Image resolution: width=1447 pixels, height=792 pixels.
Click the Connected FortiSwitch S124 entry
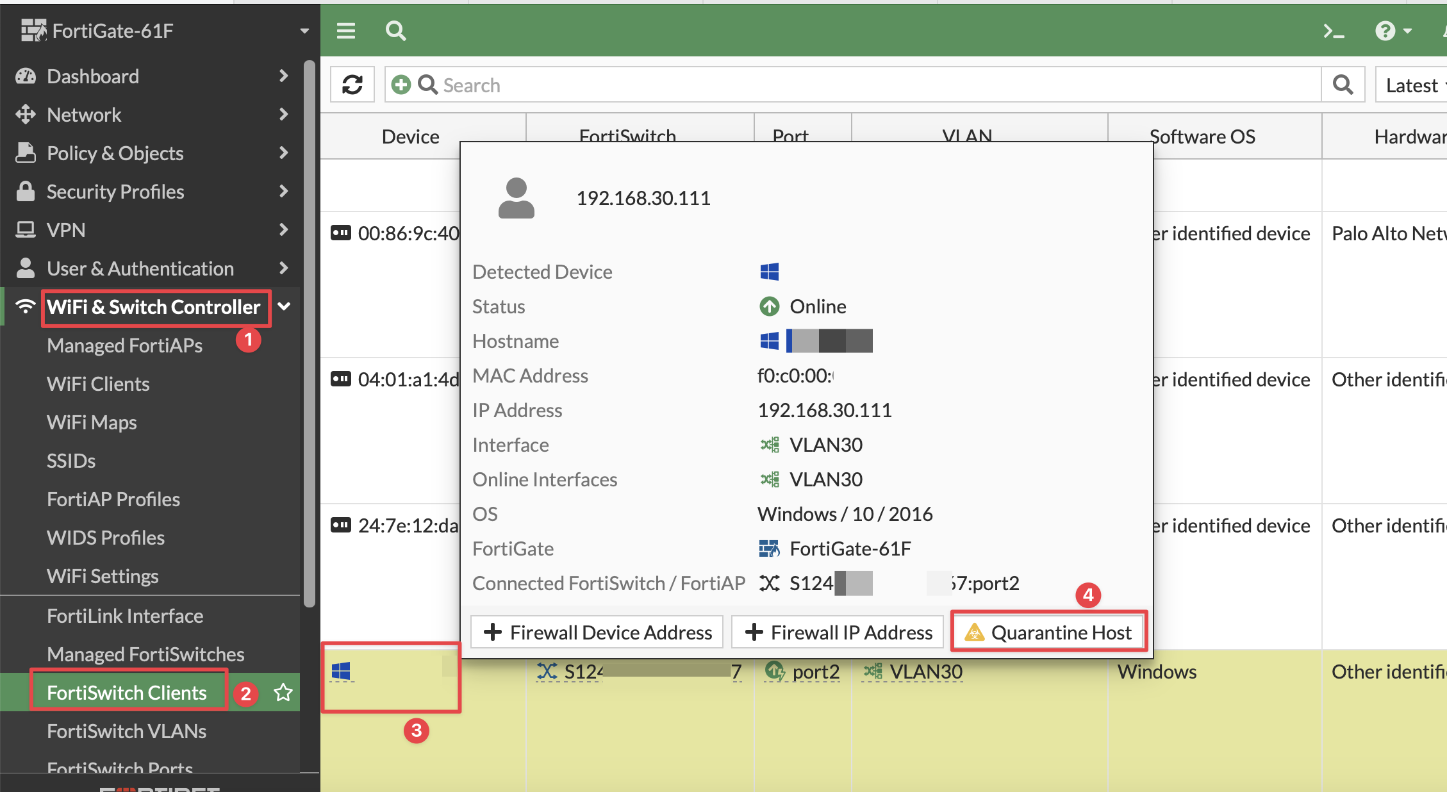889,583
